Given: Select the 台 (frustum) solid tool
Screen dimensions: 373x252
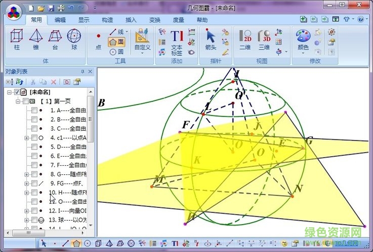Looking at the screenshot, I should pyautogui.click(x=55, y=39).
